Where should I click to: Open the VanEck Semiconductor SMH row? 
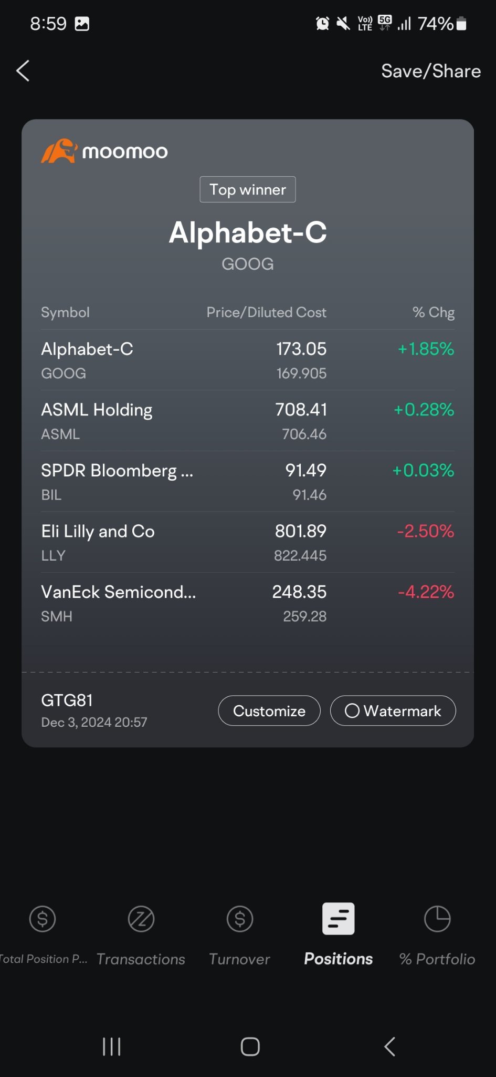coord(248,603)
